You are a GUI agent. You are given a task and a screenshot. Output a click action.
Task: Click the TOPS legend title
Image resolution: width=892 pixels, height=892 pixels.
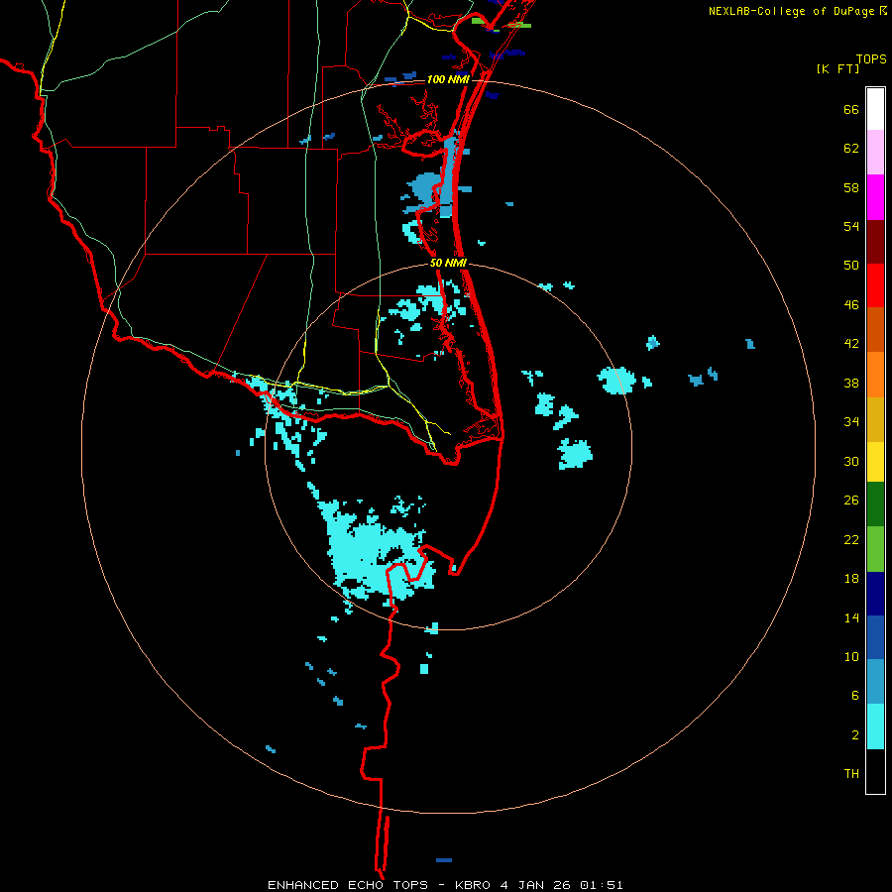pyautogui.click(x=871, y=58)
